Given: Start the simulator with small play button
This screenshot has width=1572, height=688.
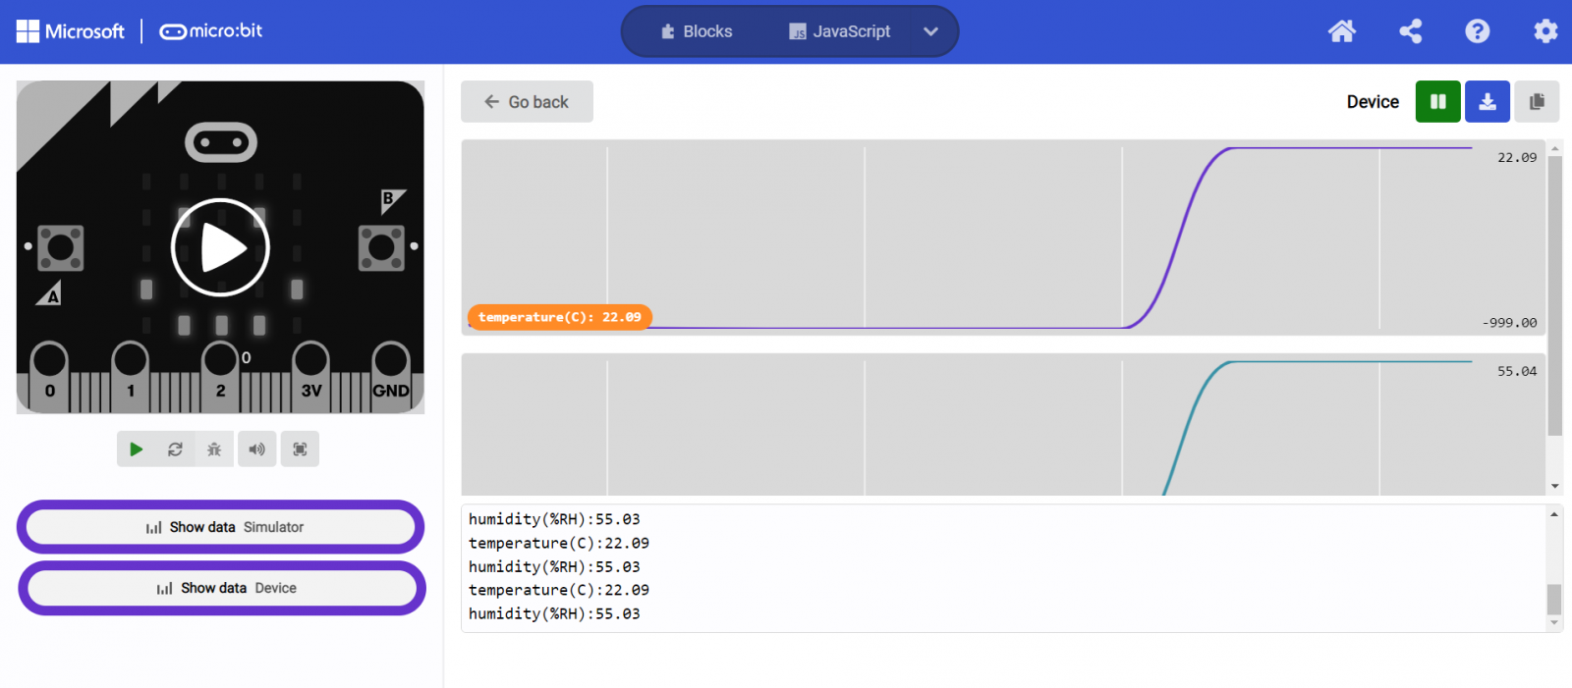Looking at the screenshot, I should 136,450.
